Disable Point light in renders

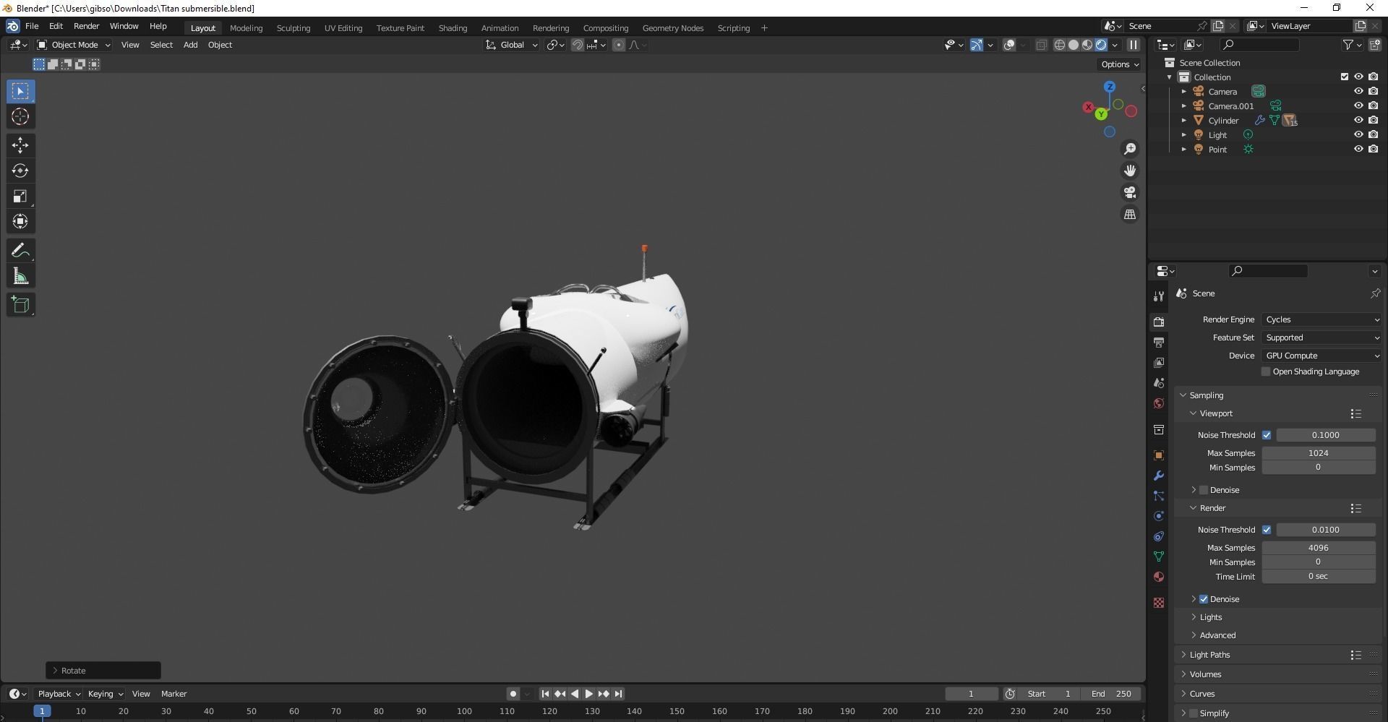1373,149
